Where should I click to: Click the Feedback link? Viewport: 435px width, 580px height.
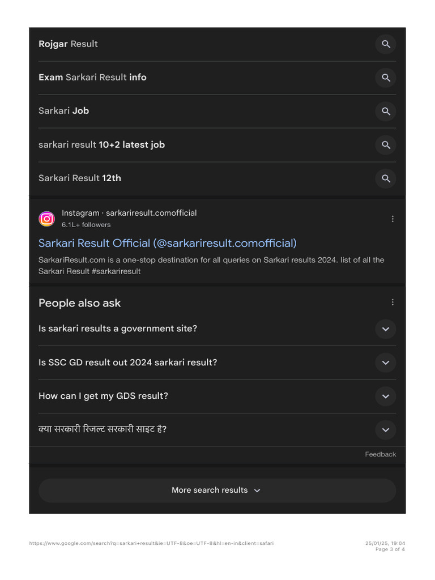(380, 454)
